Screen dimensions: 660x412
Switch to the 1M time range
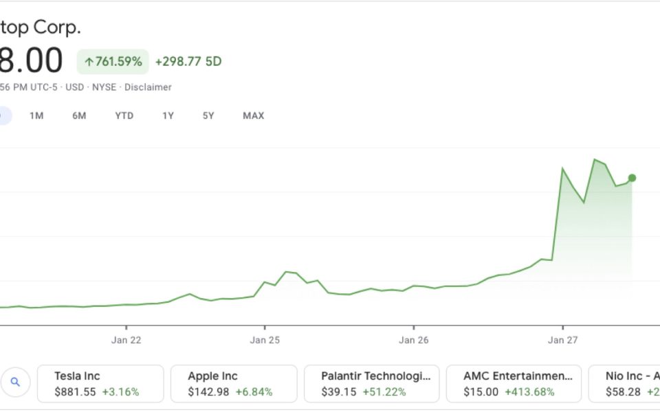coord(36,115)
